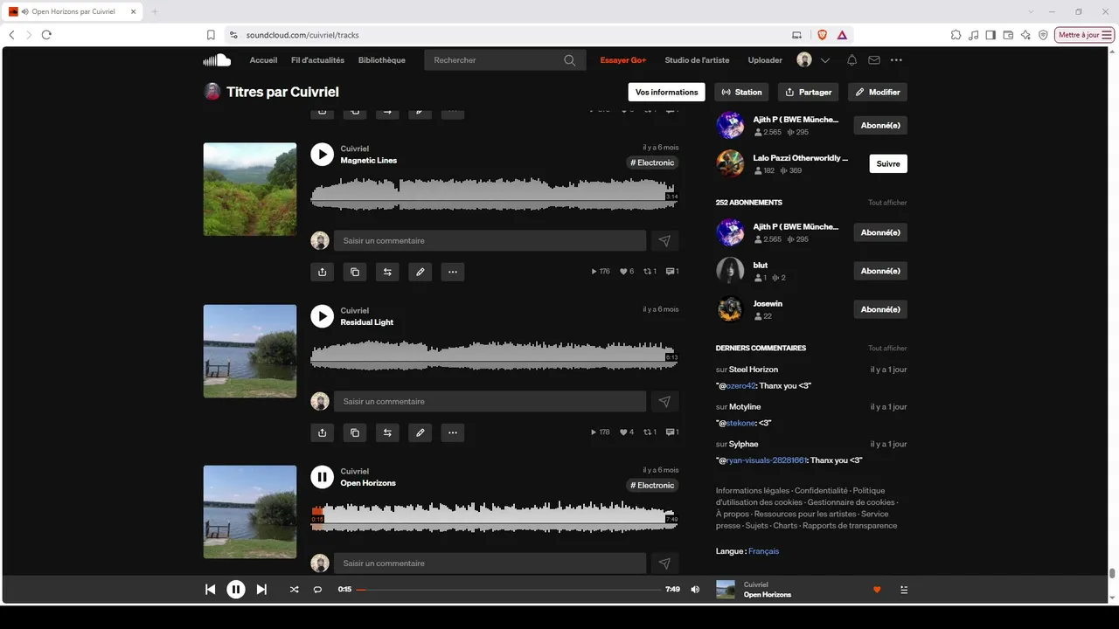Skip to next track in player
The height and width of the screenshot is (629, 1119).
pos(261,590)
